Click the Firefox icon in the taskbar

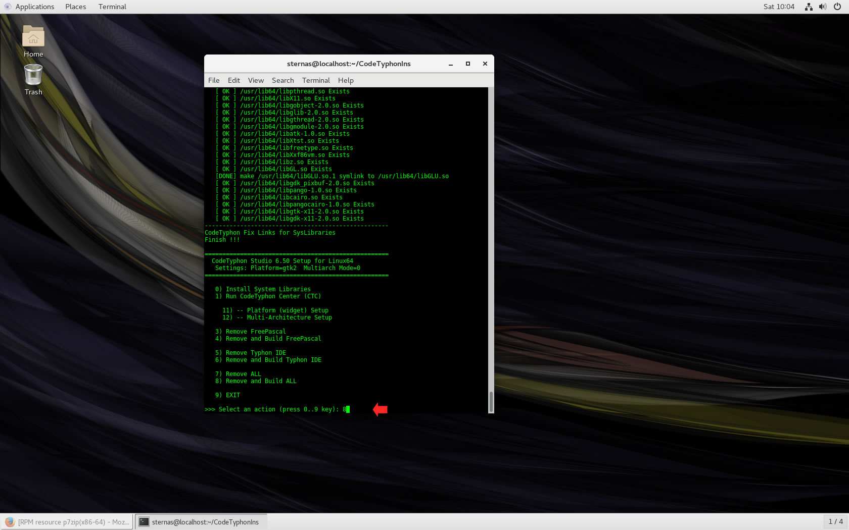[10, 522]
